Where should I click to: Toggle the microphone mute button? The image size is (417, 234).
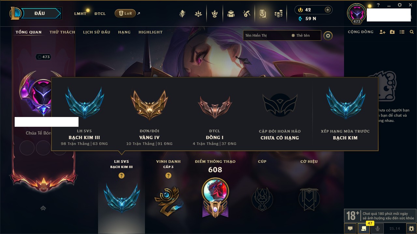(x=378, y=228)
